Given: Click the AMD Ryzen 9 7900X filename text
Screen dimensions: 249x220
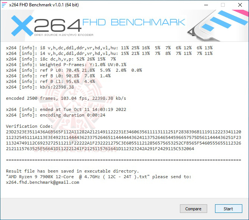Looking at the screenshot, I should tap(78, 177).
